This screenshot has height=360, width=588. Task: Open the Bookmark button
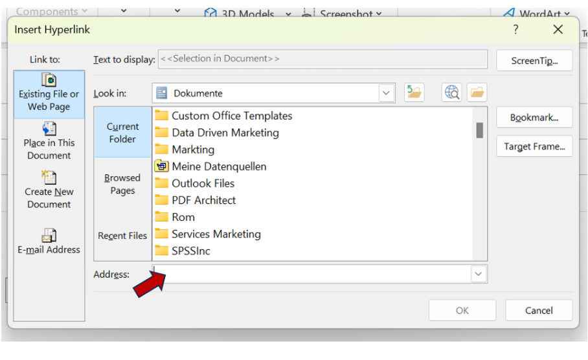(534, 118)
